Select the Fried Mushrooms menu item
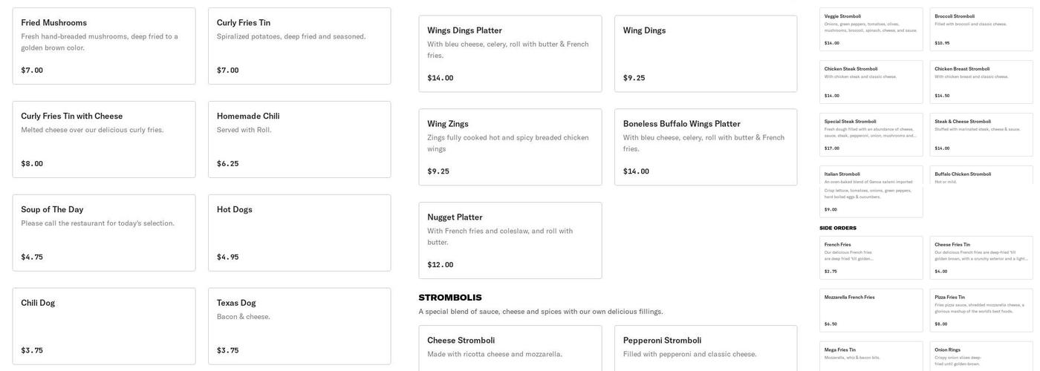This screenshot has width=1040, height=371. [x=104, y=45]
